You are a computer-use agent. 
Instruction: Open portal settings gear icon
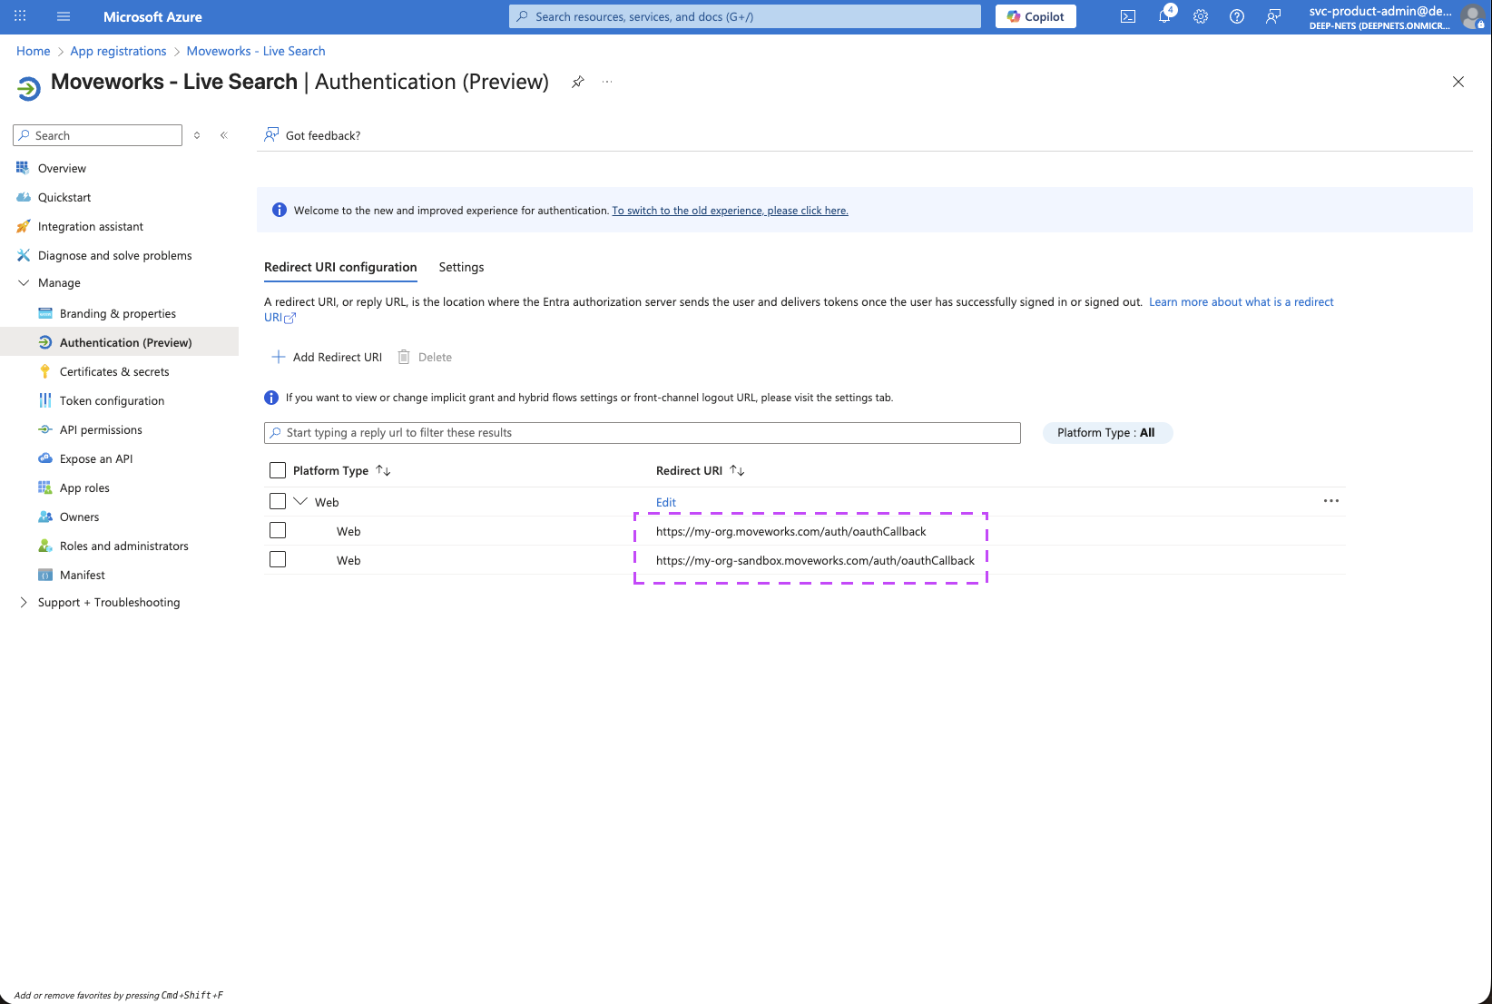tap(1201, 16)
